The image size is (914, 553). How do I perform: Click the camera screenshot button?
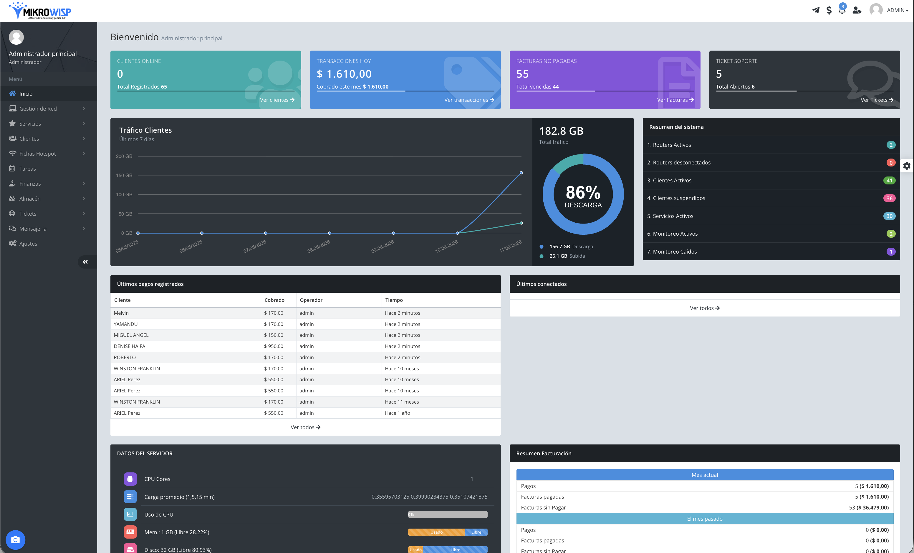pos(15,540)
